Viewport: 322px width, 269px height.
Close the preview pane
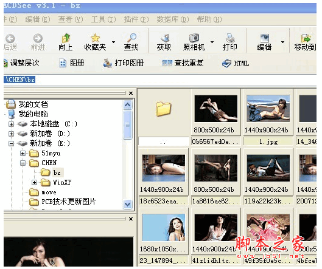tap(131, 219)
